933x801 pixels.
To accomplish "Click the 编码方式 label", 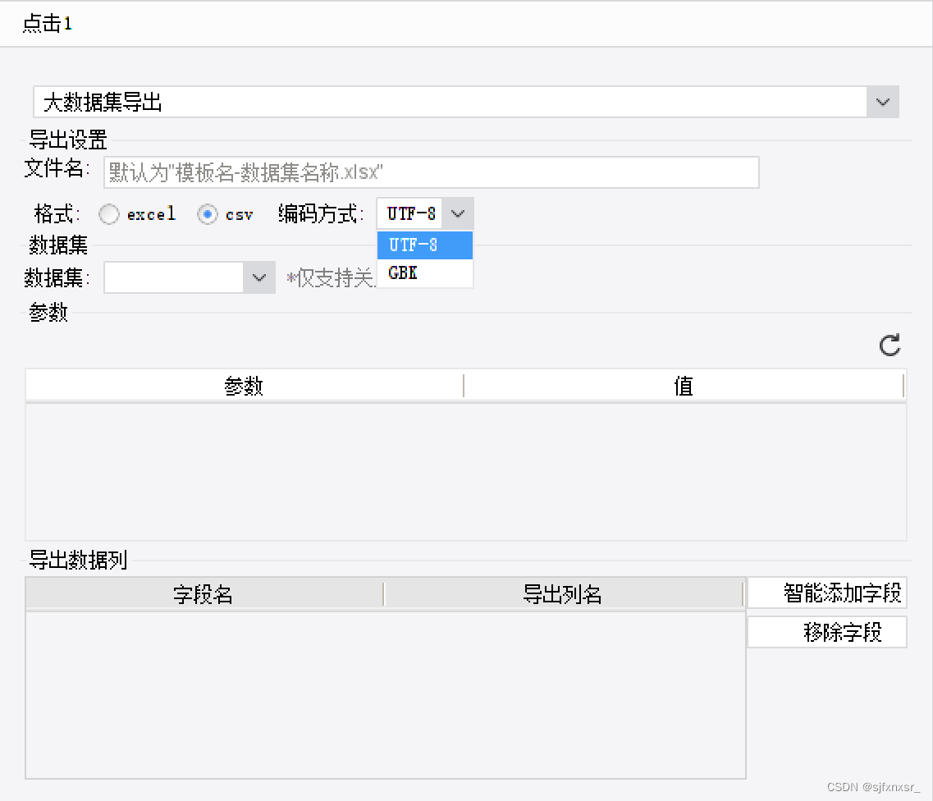I will click(322, 213).
